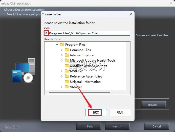Click the Common Files folder icon
This screenshot has height=132, width=175.
(67, 50)
